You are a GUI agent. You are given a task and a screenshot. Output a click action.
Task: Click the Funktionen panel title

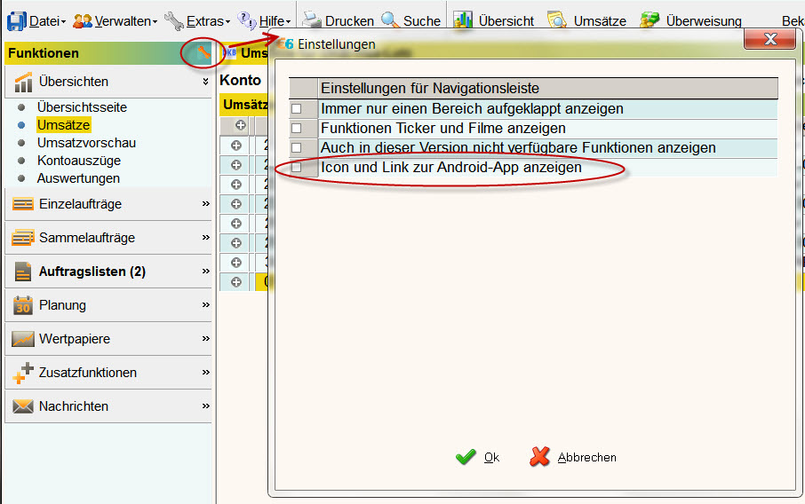click(x=44, y=53)
